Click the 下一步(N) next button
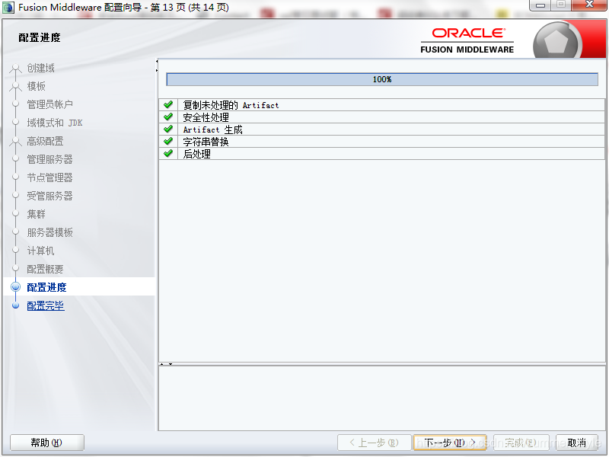 (x=450, y=443)
